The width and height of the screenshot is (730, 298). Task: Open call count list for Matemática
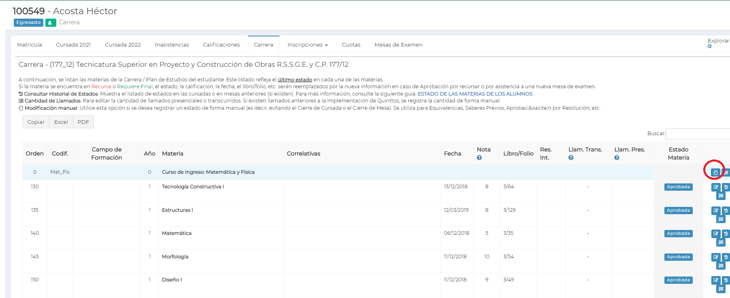click(721, 243)
